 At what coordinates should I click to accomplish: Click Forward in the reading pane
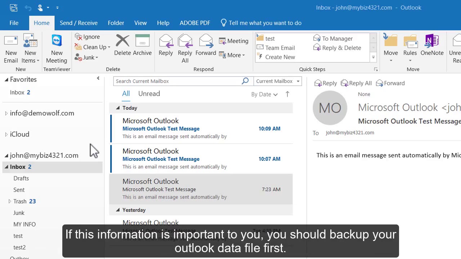pos(390,83)
